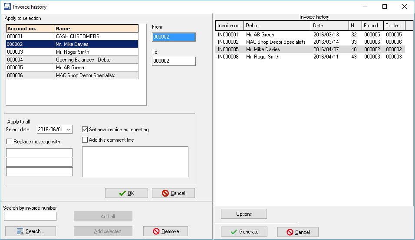
Task: Select invoice IN000002 MAC Shop Decor Specialists
Action: [x=275, y=42]
